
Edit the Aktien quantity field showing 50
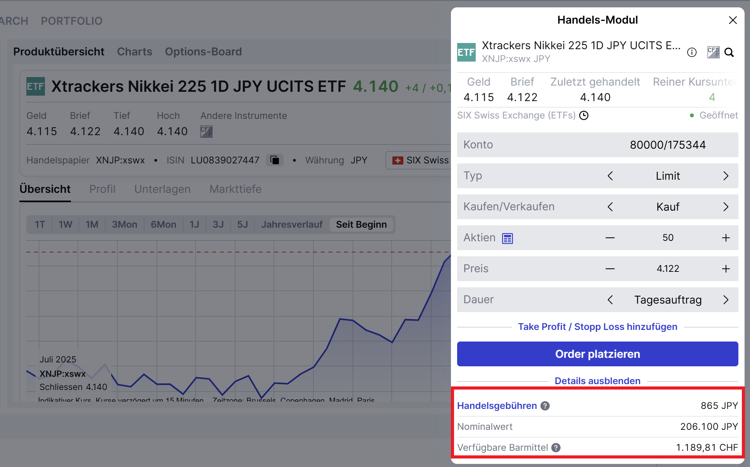(668, 238)
